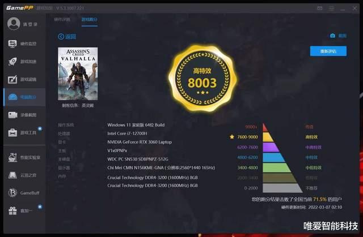This screenshot has height=237, width=363.
Task: Open the game tools toolbox icon (游戏工具)
Action: [x=12, y=133]
